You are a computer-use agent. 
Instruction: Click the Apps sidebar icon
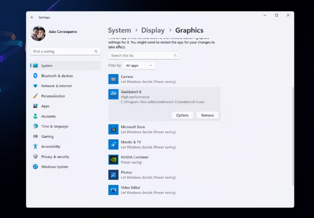[x=36, y=106]
